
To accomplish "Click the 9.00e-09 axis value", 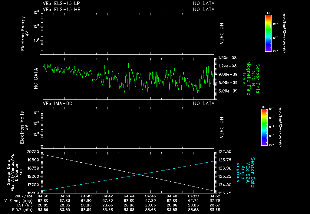I will pos(228,74).
